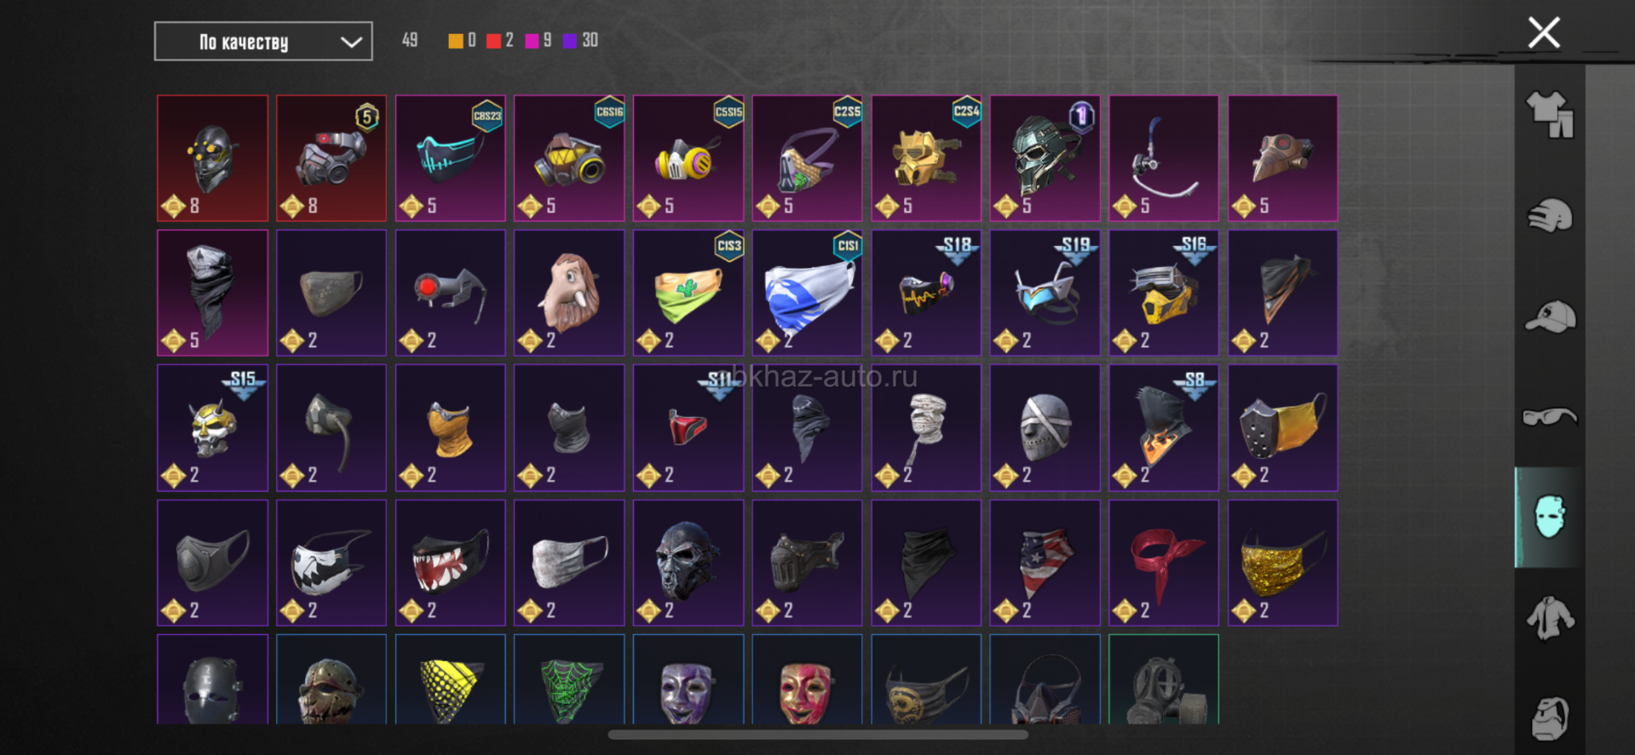Viewport: 1635px width, 755px height.
Task: Switch to the cap hats category
Action: point(1550,317)
